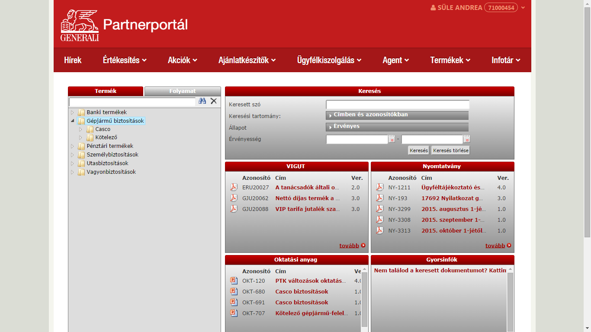Click the user profile icon beside SÜLE ANDREA
Viewport: 591px width, 332px height.
click(x=433, y=8)
